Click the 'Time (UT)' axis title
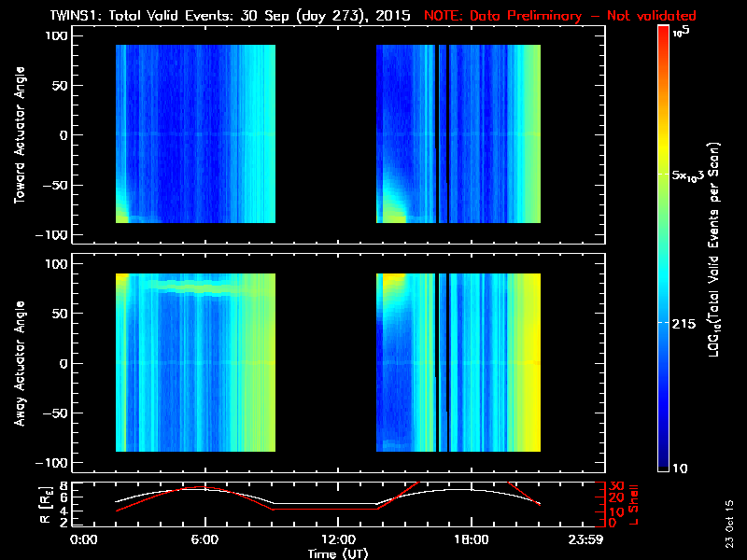Viewport: 747px width, 560px height. tap(338, 553)
